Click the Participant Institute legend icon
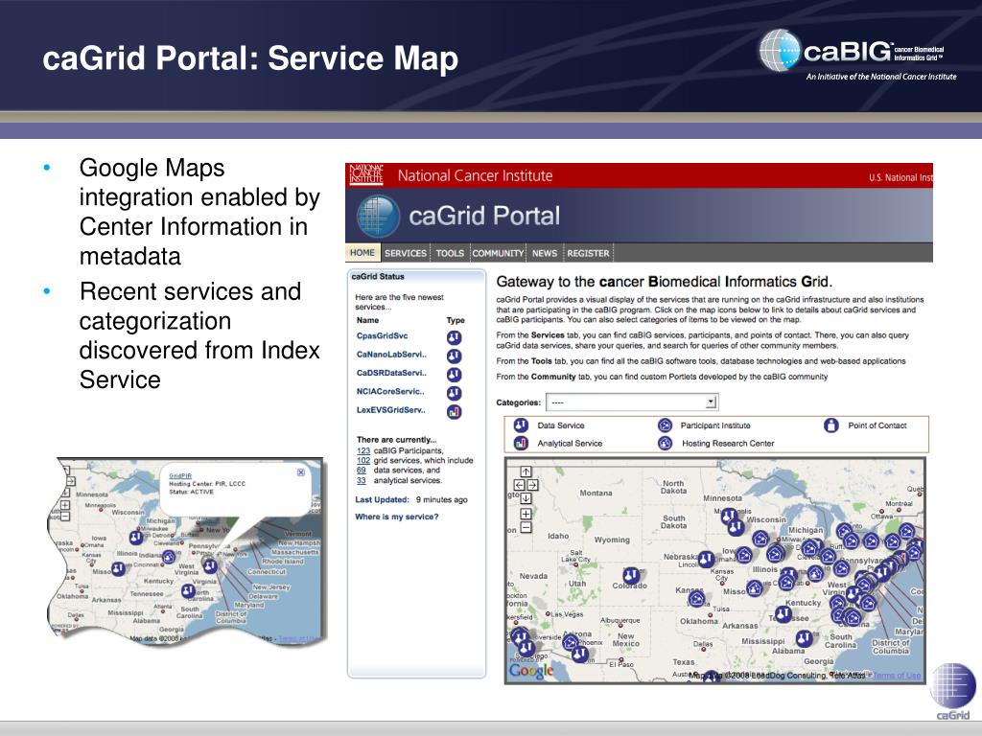 666,425
